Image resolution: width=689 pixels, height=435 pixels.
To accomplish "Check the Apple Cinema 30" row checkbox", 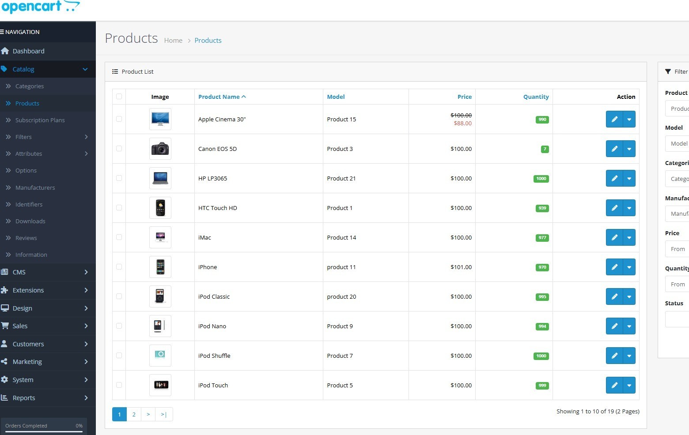I will tap(119, 119).
